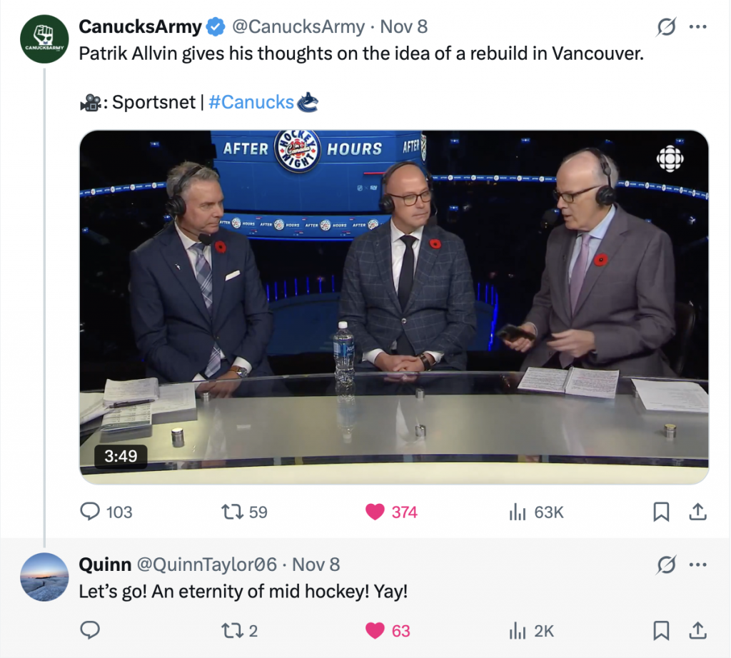
Task: Repost the CanucksArmy video post
Action: (x=231, y=512)
